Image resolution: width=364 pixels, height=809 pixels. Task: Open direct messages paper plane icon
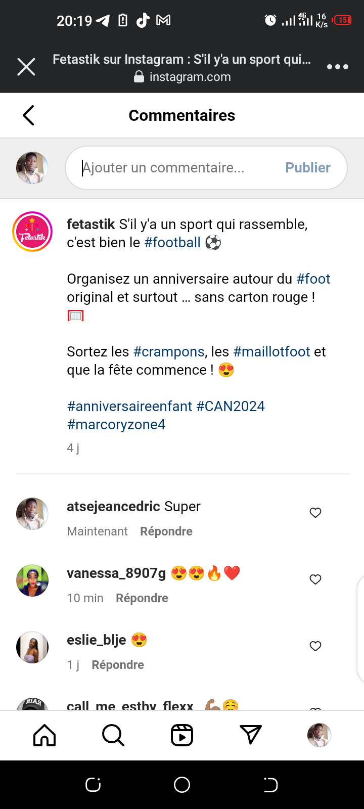point(251,735)
